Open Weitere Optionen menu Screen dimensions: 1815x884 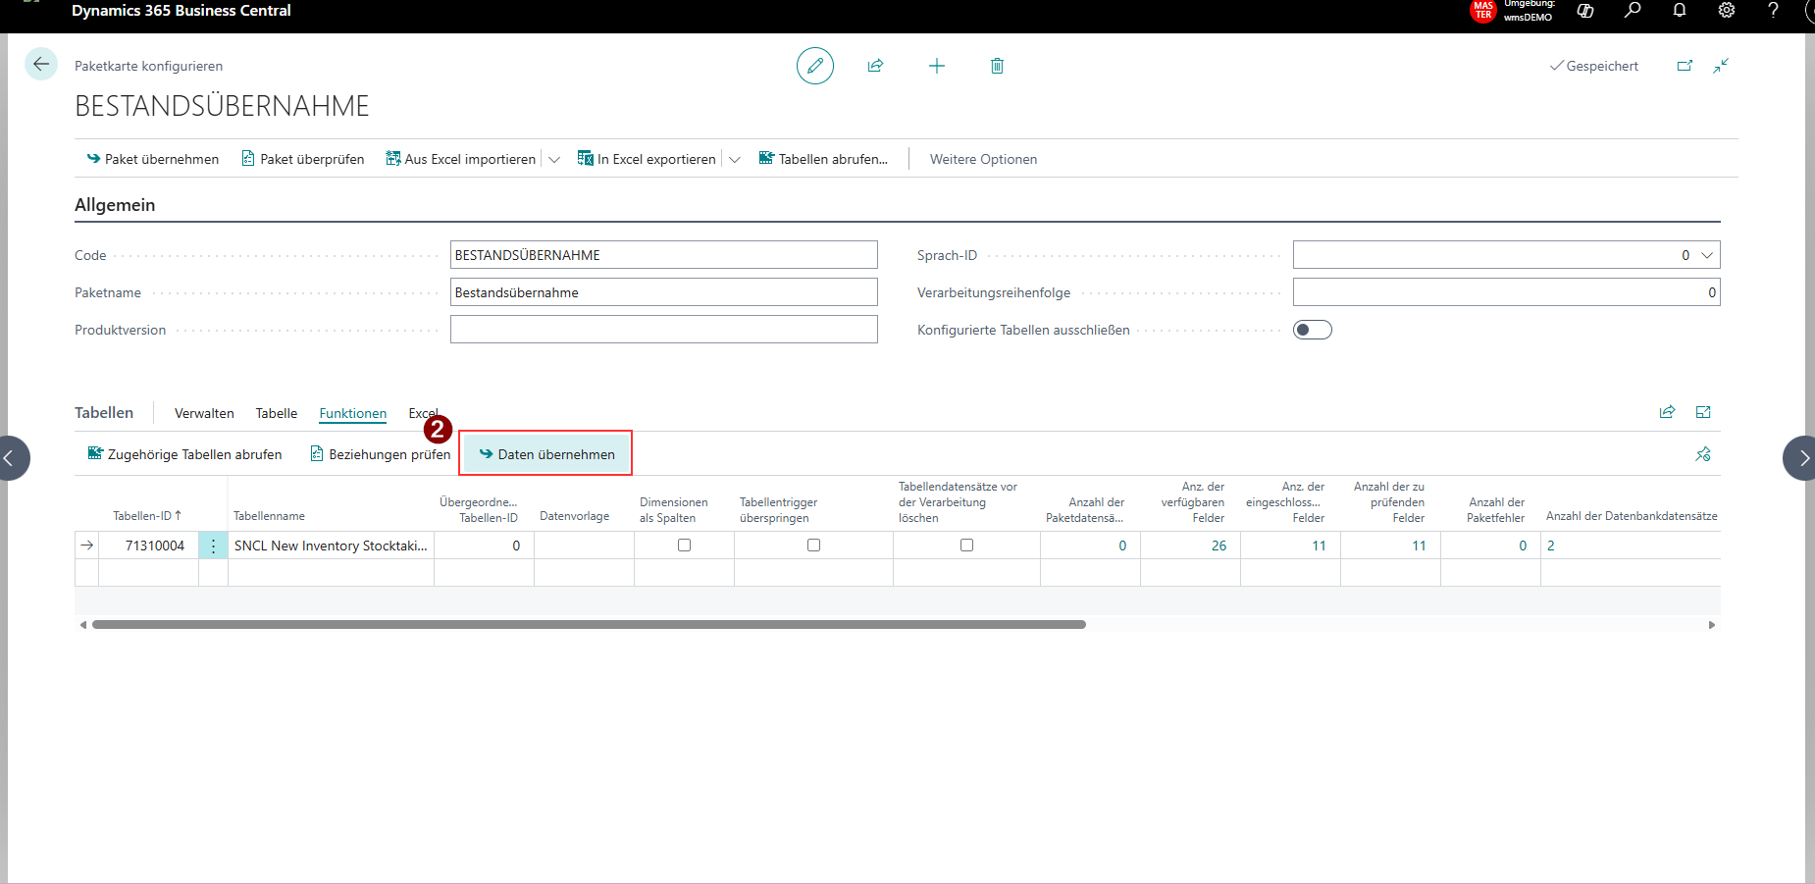983,159
